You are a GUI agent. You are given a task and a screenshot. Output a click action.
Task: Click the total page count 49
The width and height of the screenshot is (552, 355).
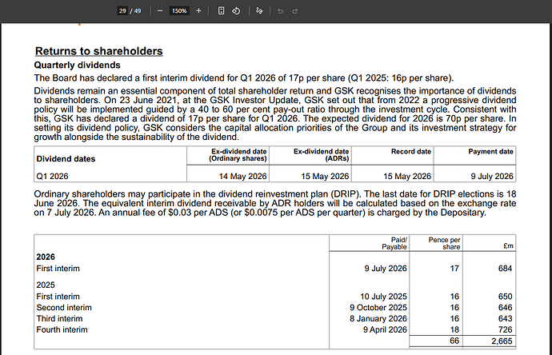(x=138, y=11)
